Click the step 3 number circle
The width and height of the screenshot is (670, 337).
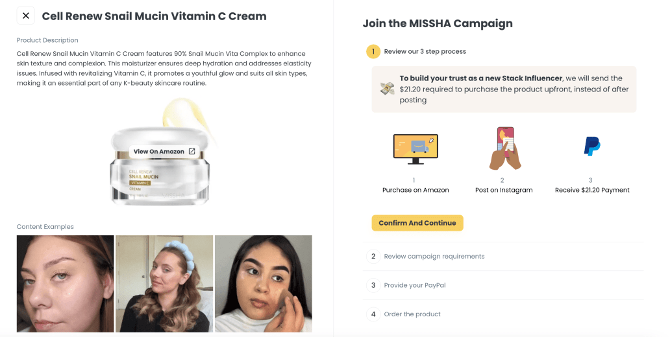pyautogui.click(x=373, y=285)
